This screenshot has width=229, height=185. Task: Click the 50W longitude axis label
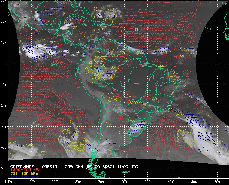click(147, 181)
